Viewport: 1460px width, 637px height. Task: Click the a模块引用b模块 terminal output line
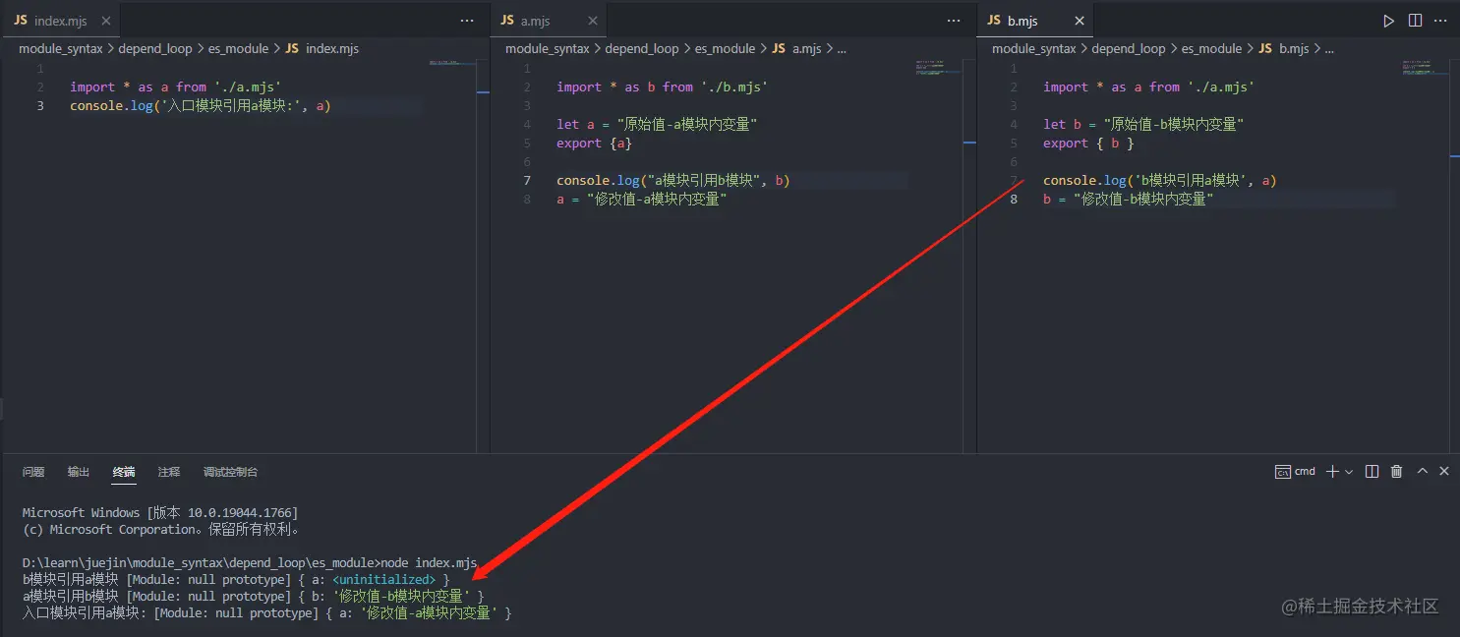pos(253,597)
